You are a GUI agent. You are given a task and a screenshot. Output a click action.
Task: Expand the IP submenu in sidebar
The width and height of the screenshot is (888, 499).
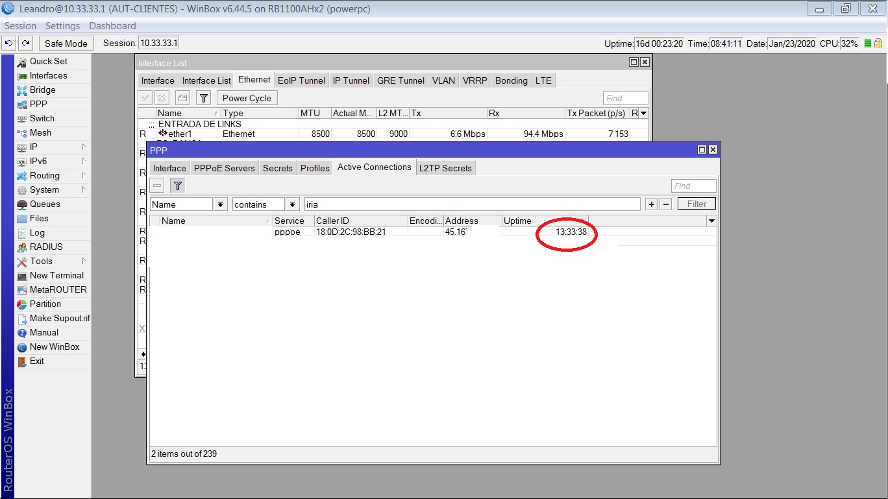(x=84, y=147)
